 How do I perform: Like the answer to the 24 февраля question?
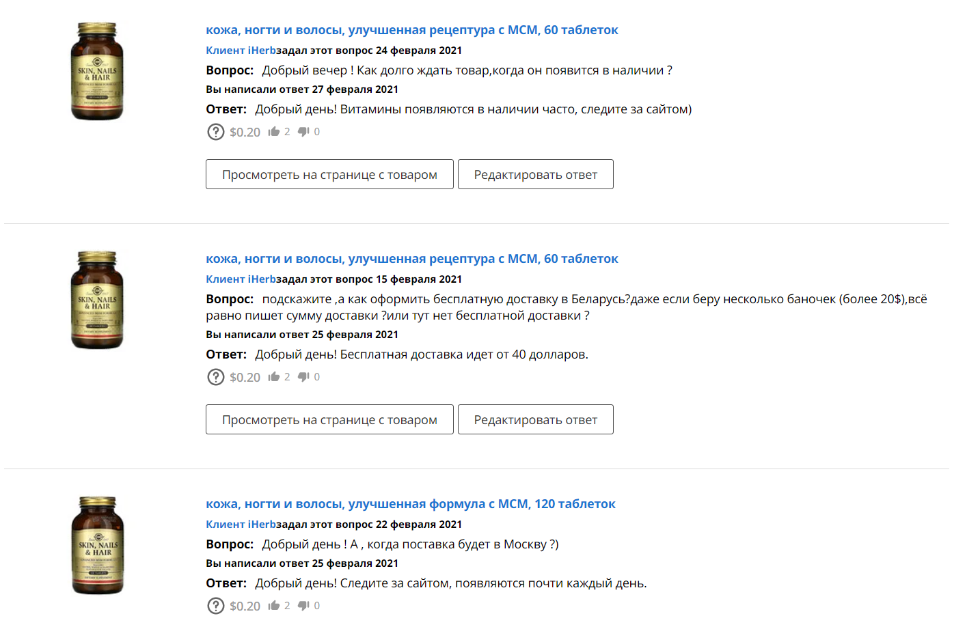point(274,131)
